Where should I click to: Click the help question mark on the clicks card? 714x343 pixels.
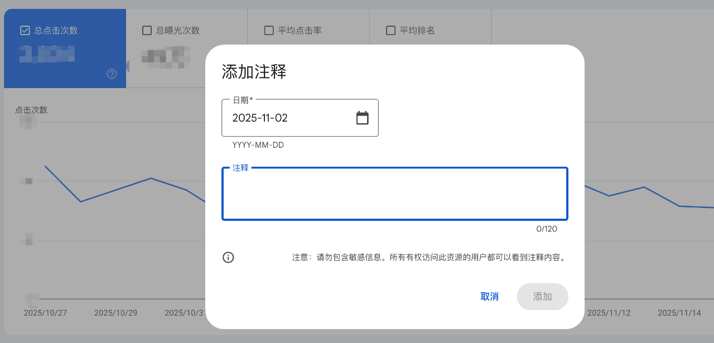(x=112, y=74)
